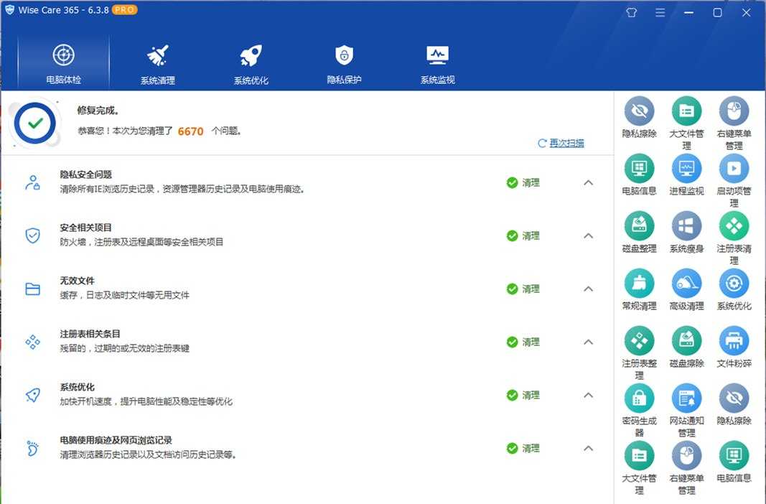Collapse the 安全相关项目 section chevron
Image resolution: width=766 pixels, height=504 pixels.
point(588,236)
